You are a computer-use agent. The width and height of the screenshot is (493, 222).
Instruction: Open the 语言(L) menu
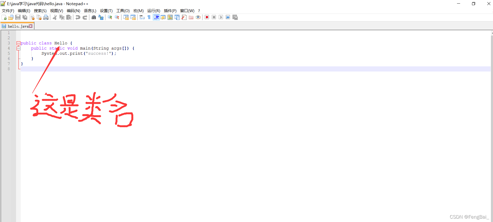[x=90, y=11]
